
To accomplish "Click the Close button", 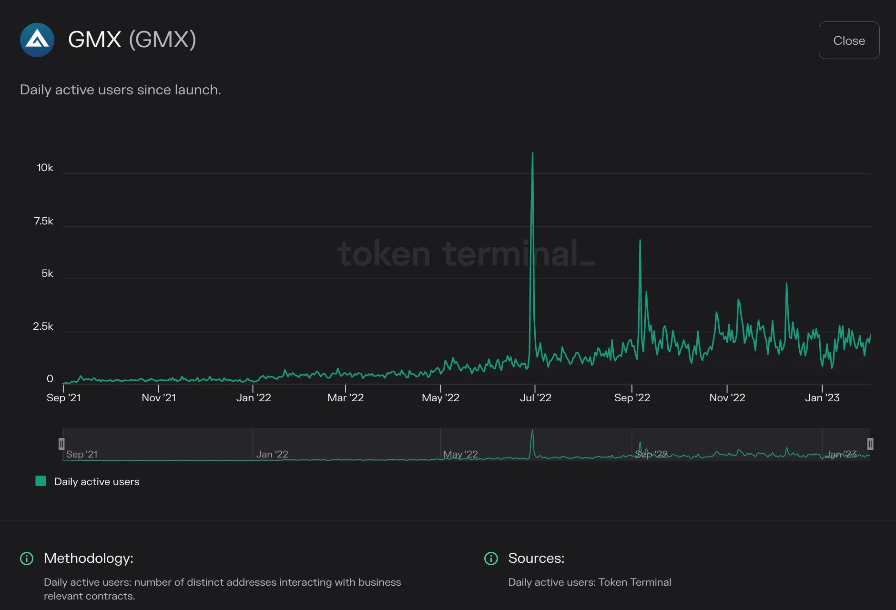I will click(849, 41).
